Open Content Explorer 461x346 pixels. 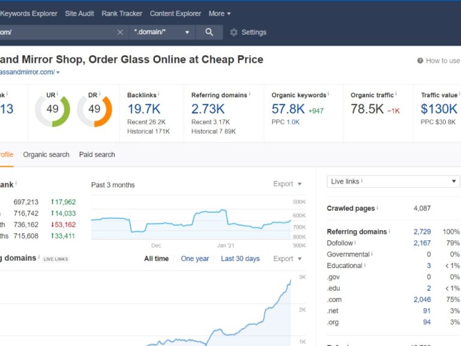pos(175,14)
